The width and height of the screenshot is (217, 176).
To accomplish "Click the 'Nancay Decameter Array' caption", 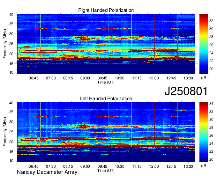I will [x=47, y=172].
